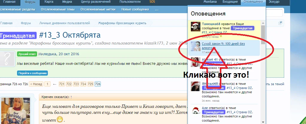This screenshot has height=124, width=306.
Task: Click the quote arrow after Крючек сказал(а)
Action: pos(71,97)
